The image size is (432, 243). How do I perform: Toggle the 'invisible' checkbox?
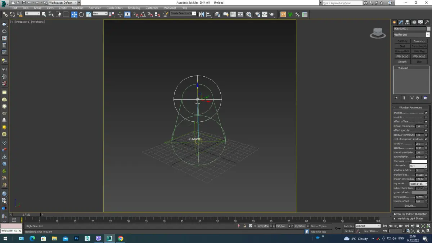pyautogui.click(x=426, y=117)
